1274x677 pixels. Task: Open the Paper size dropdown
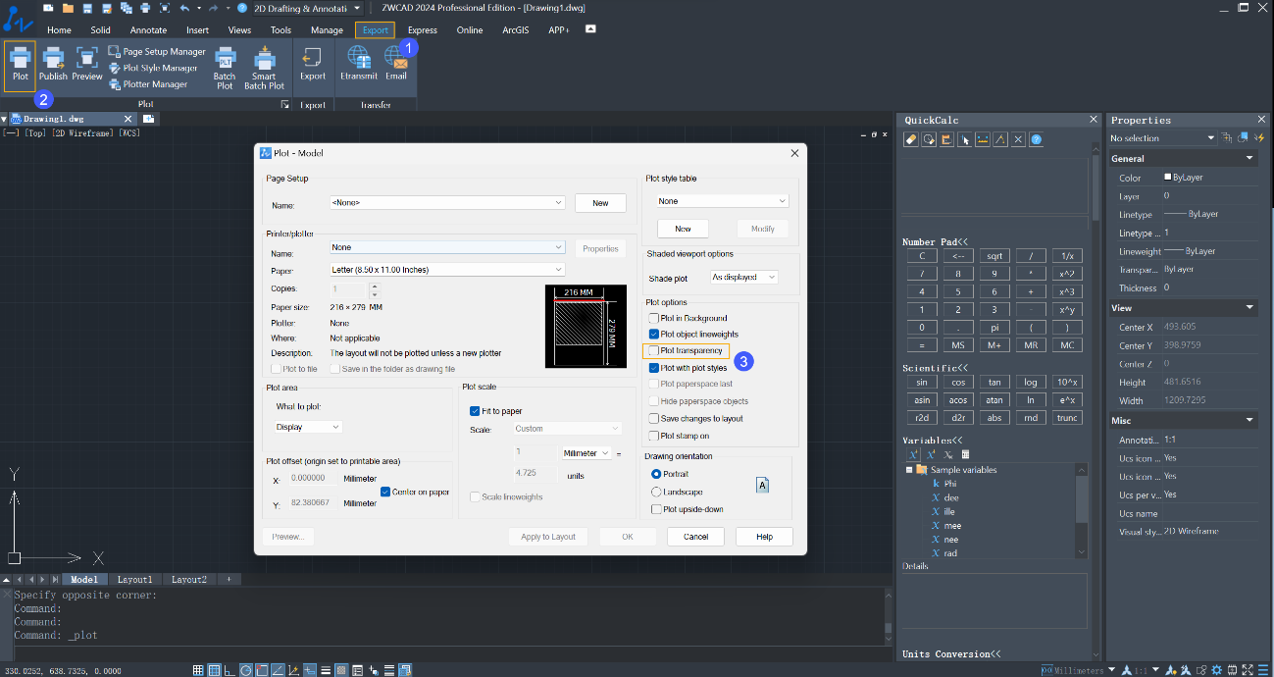(x=447, y=270)
